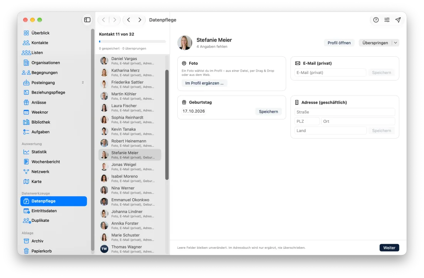Click the Überspringen button
Screen dimensions: 424x278
pyautogui.click(x=375, y=43)
